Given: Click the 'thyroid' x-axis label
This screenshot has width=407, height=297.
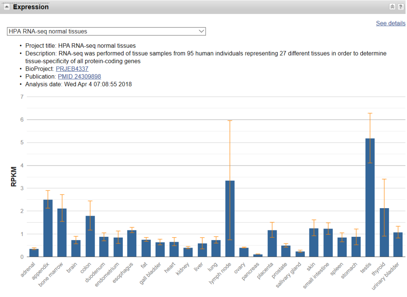Looking at the screenshot, I should click(378, 269).
